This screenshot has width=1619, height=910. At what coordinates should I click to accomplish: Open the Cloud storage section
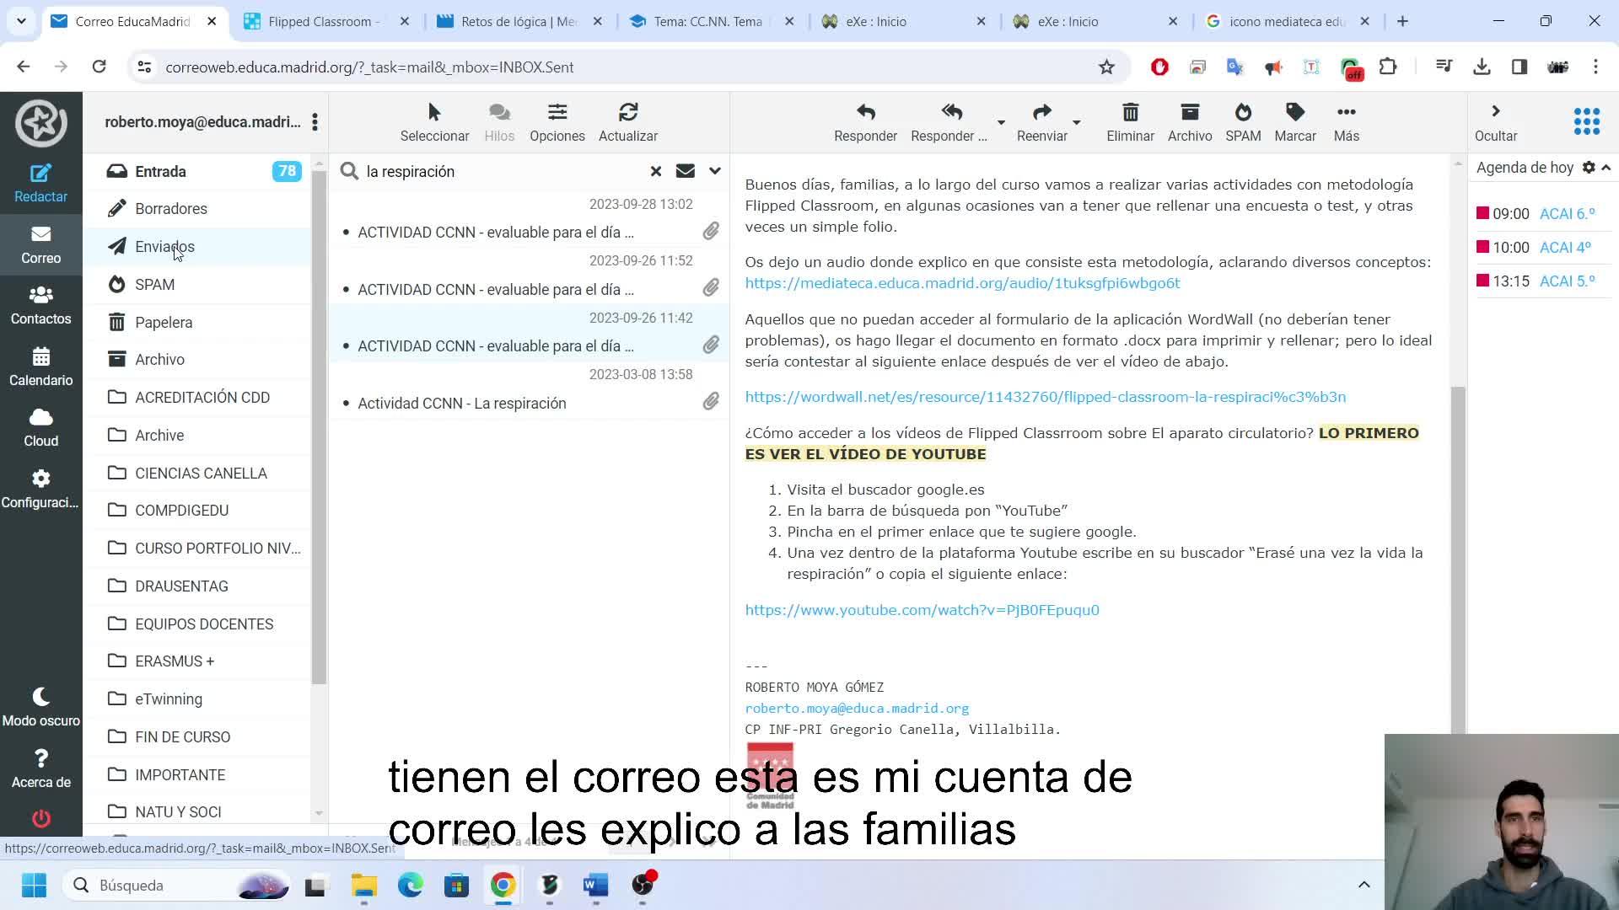(x=40, y=427)
